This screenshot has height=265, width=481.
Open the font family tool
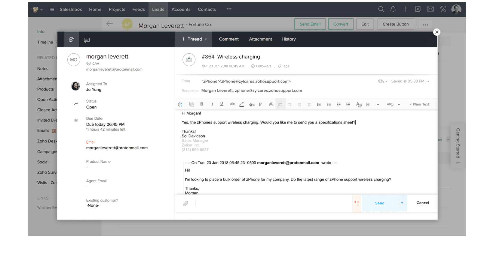coord(260,104)
